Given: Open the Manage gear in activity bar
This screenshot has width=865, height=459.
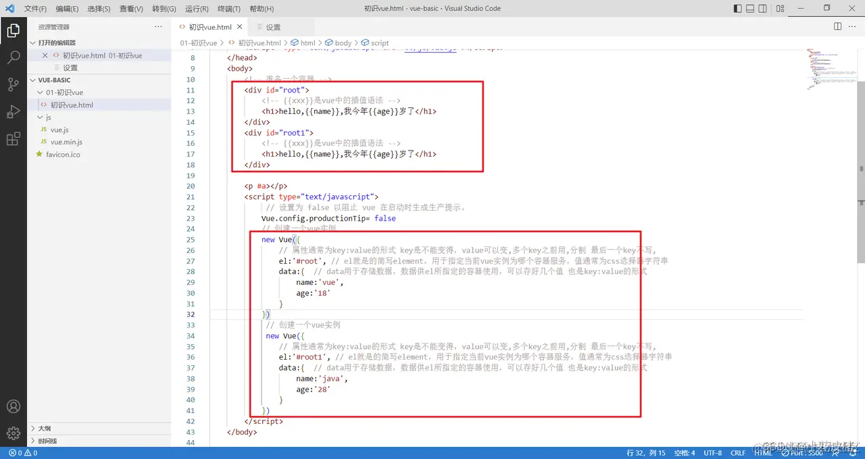Looking at the screenshot, I should [13, 433].
